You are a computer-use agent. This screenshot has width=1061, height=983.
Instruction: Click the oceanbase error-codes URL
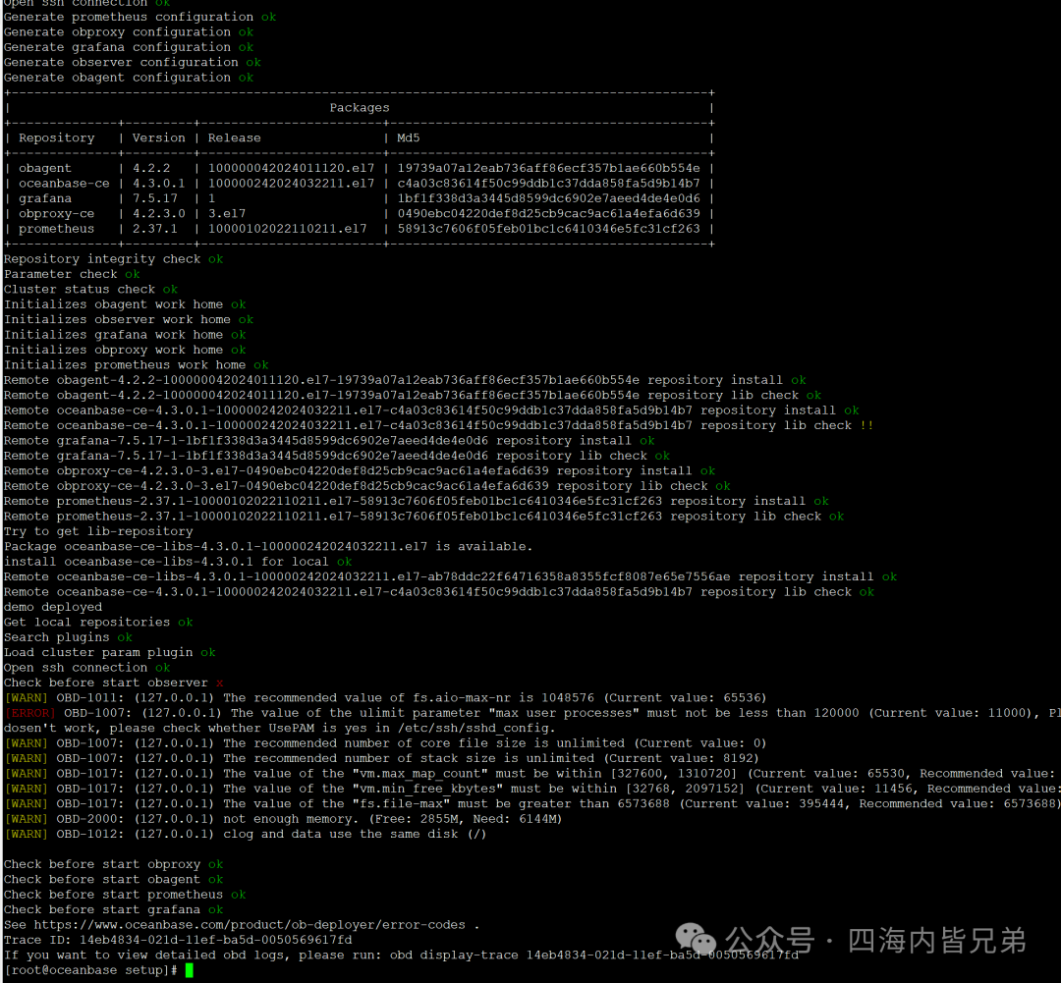(x=250, y=925)
